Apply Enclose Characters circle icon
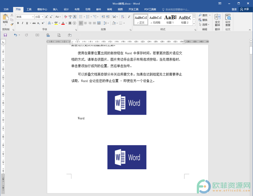The image size is (253, 196). 74,23
